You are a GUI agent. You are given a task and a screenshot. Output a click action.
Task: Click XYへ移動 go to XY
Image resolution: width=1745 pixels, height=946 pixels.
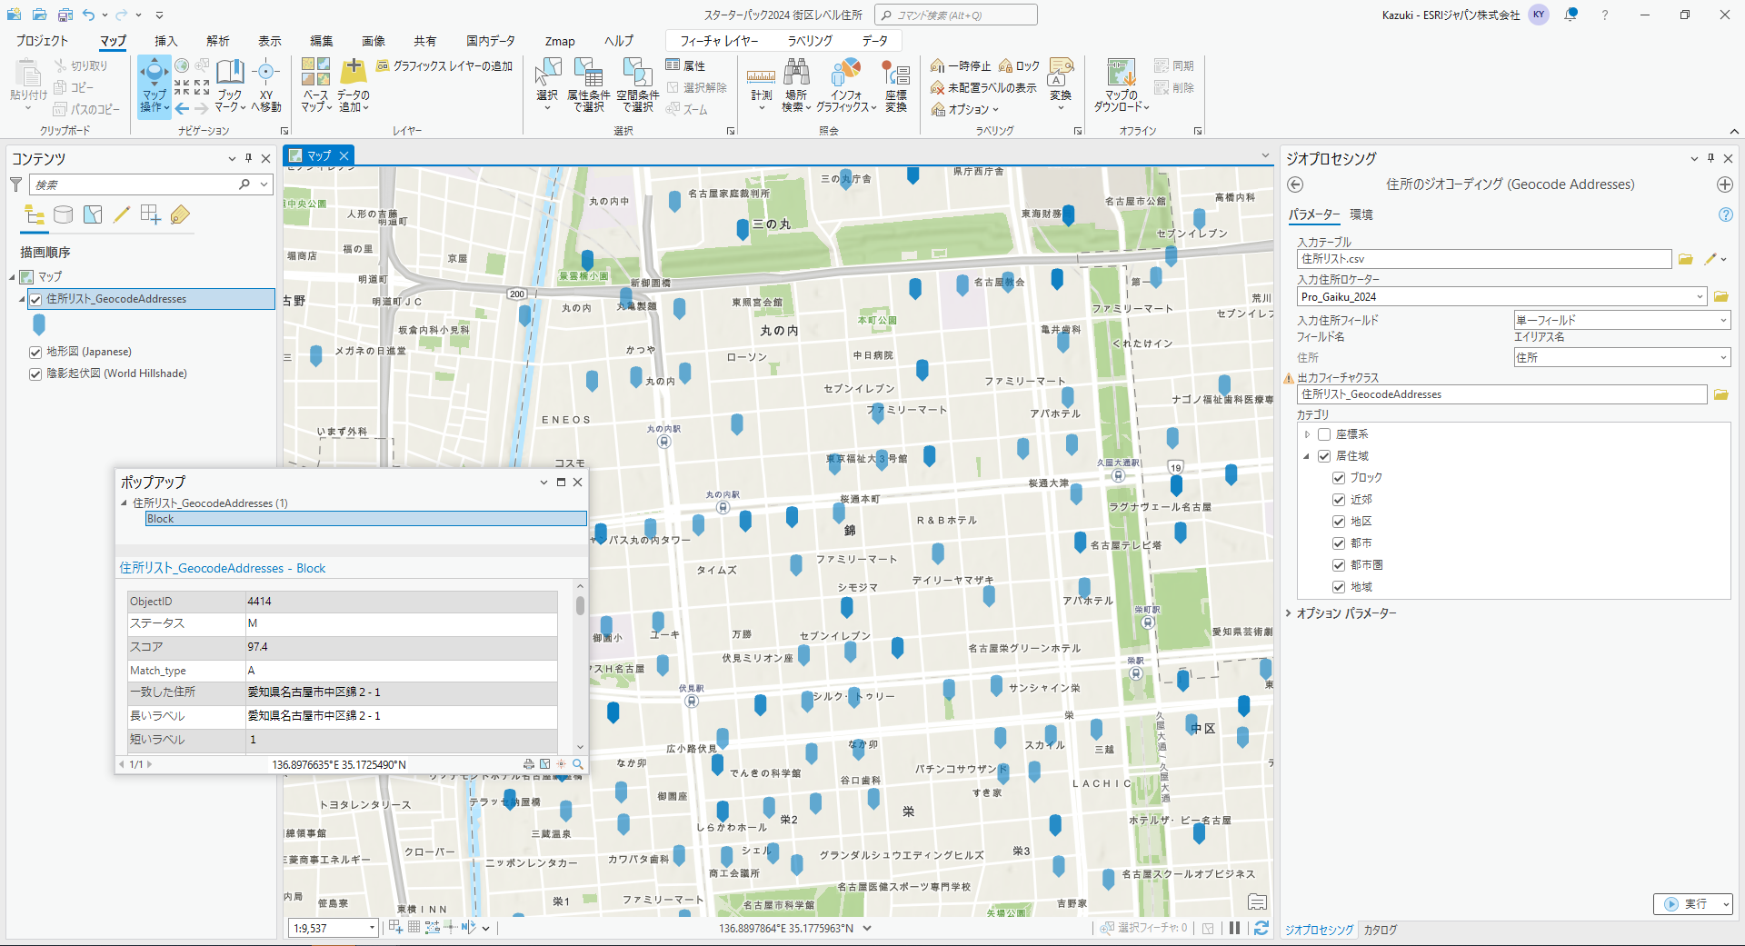[x=265, y=85]
